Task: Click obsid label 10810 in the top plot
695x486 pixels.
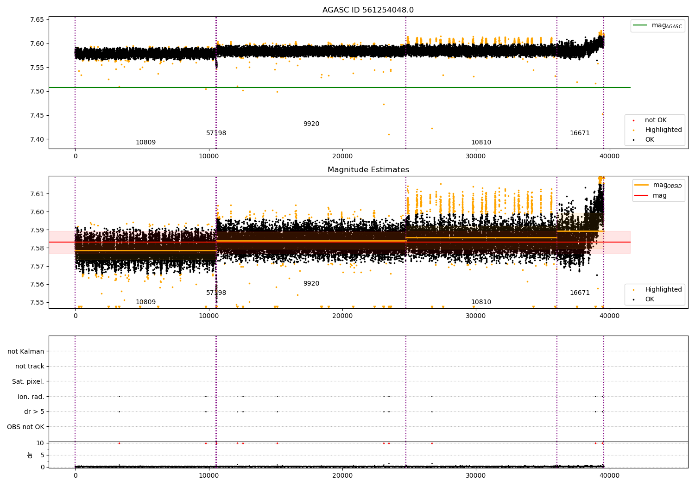Action: 481,143
